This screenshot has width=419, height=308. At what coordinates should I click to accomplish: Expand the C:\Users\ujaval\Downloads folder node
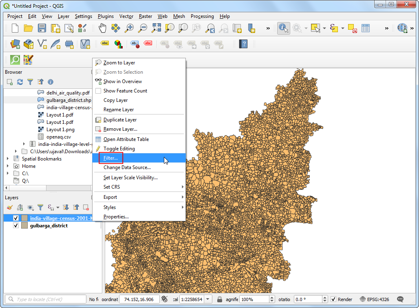pyautogui.click(x=16, y=151)
